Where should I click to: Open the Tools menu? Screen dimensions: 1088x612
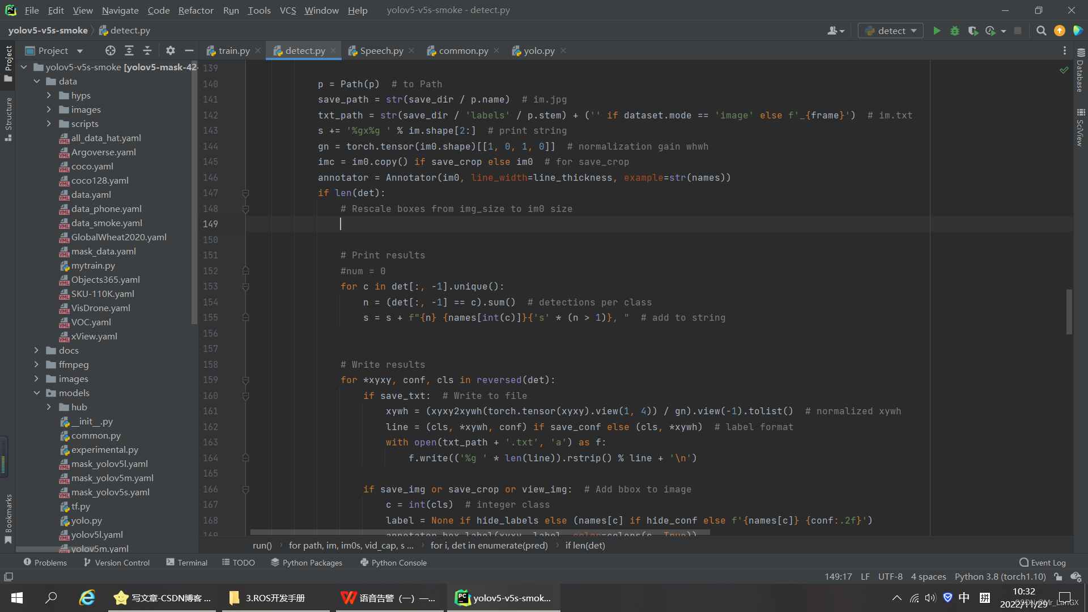click(x=259, y=10)
